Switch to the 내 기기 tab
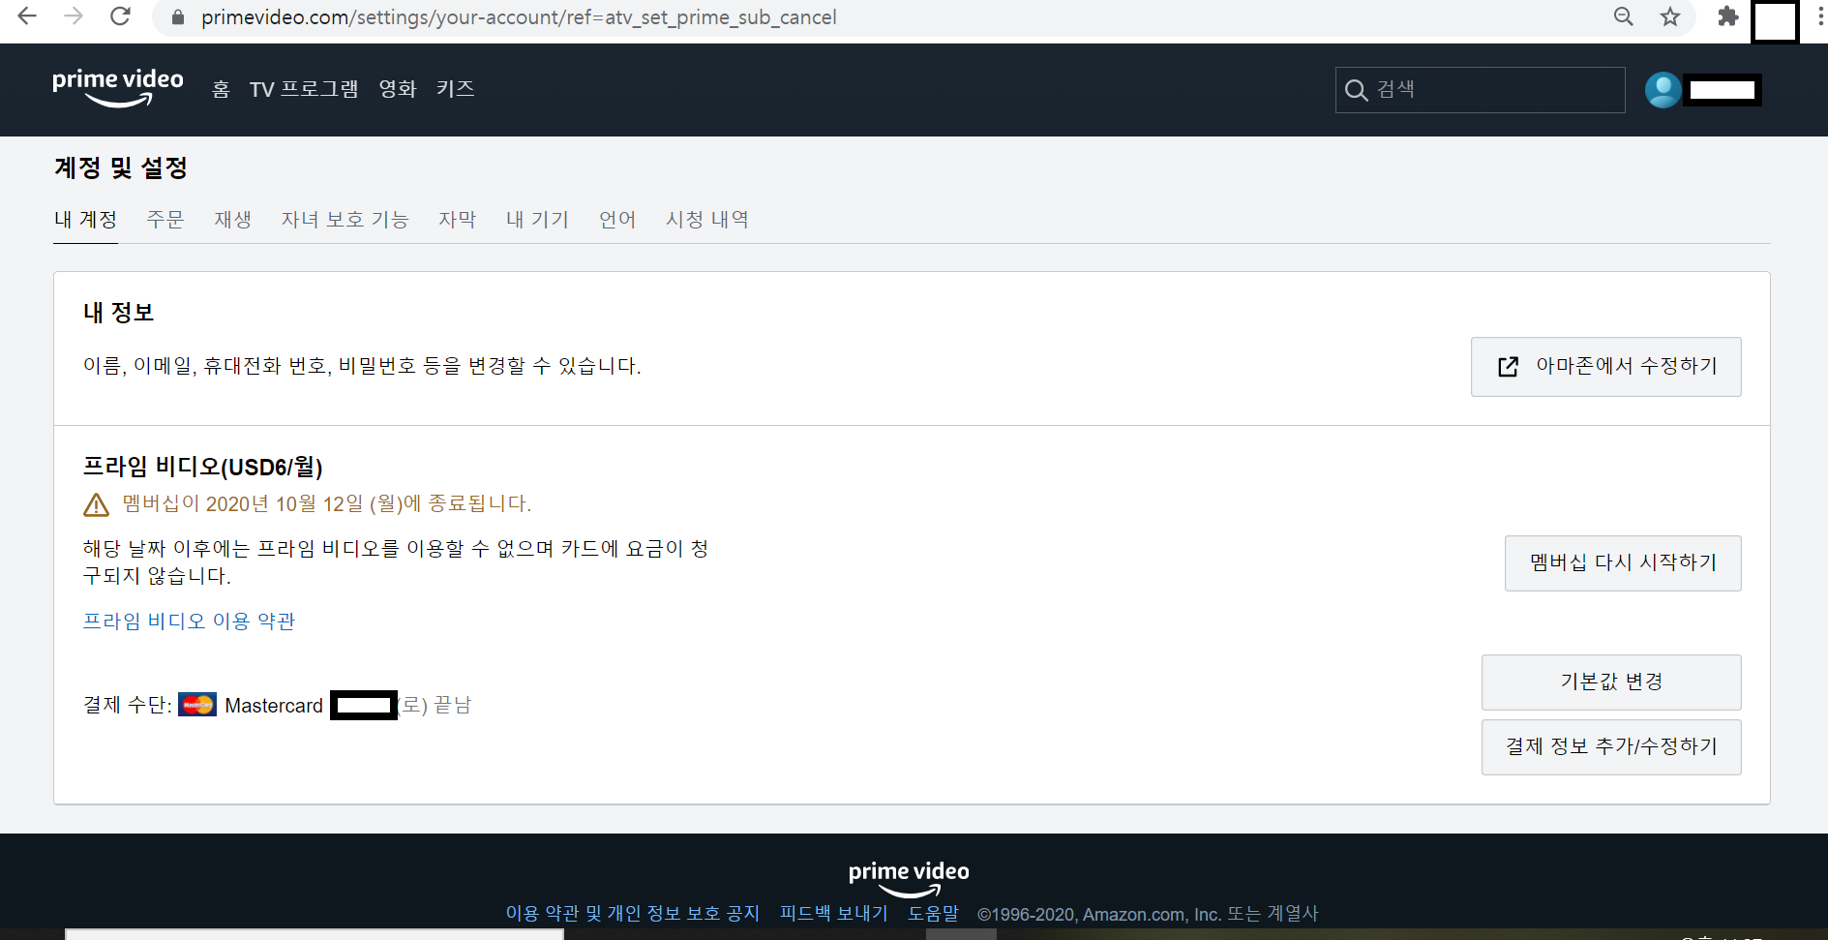 [x=538, y=220]
